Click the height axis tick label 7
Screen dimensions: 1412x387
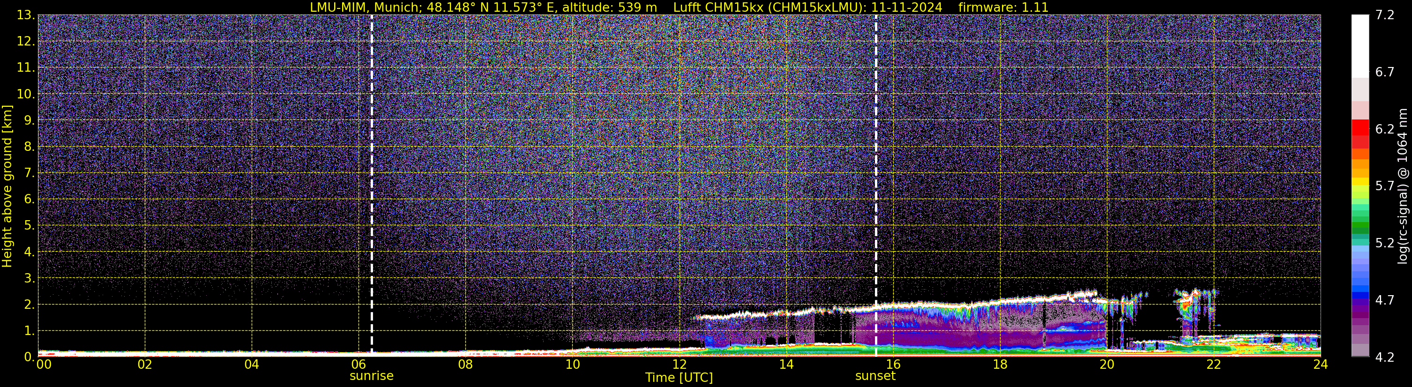point(30,173)
